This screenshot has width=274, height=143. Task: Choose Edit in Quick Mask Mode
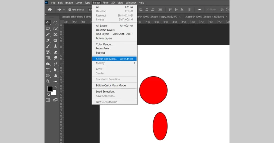[114, 85]
